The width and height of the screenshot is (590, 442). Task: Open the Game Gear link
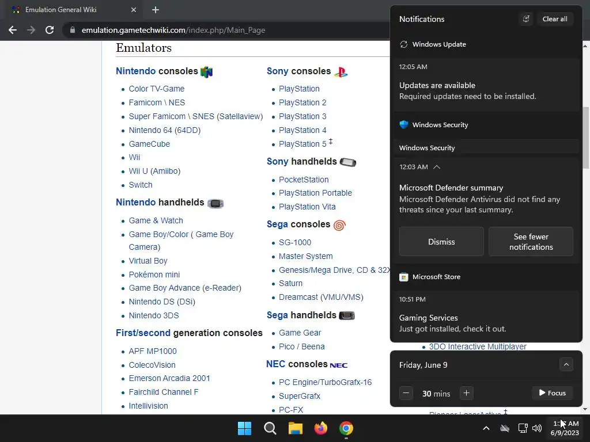tap(300, 333)
